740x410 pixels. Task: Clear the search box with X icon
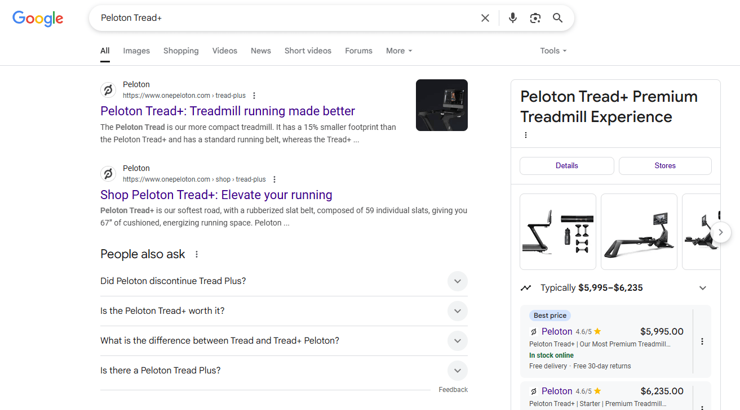tap(485, 18)
